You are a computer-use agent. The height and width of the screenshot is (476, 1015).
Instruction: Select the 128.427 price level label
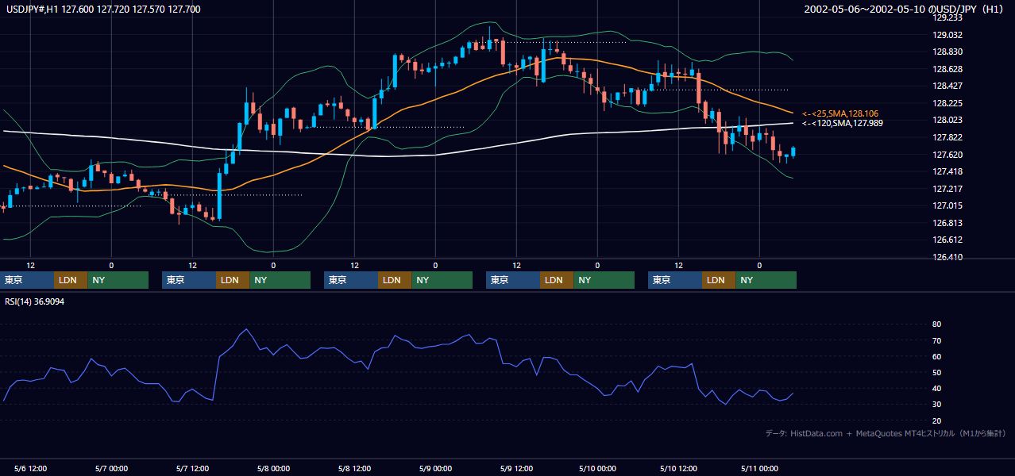point(948,86)
